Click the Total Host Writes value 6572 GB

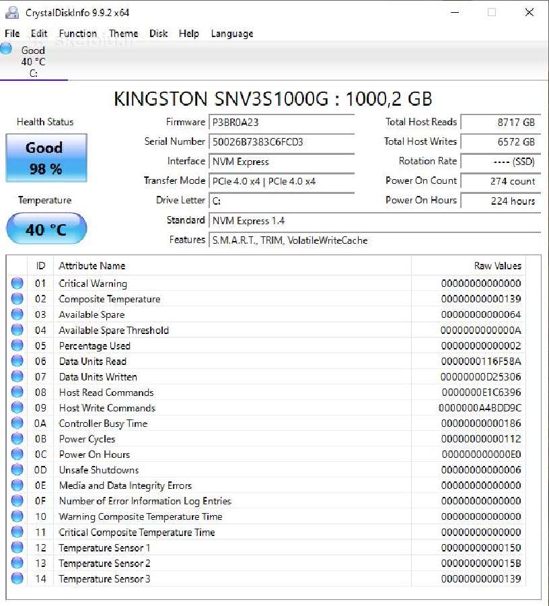pos(501,141)
